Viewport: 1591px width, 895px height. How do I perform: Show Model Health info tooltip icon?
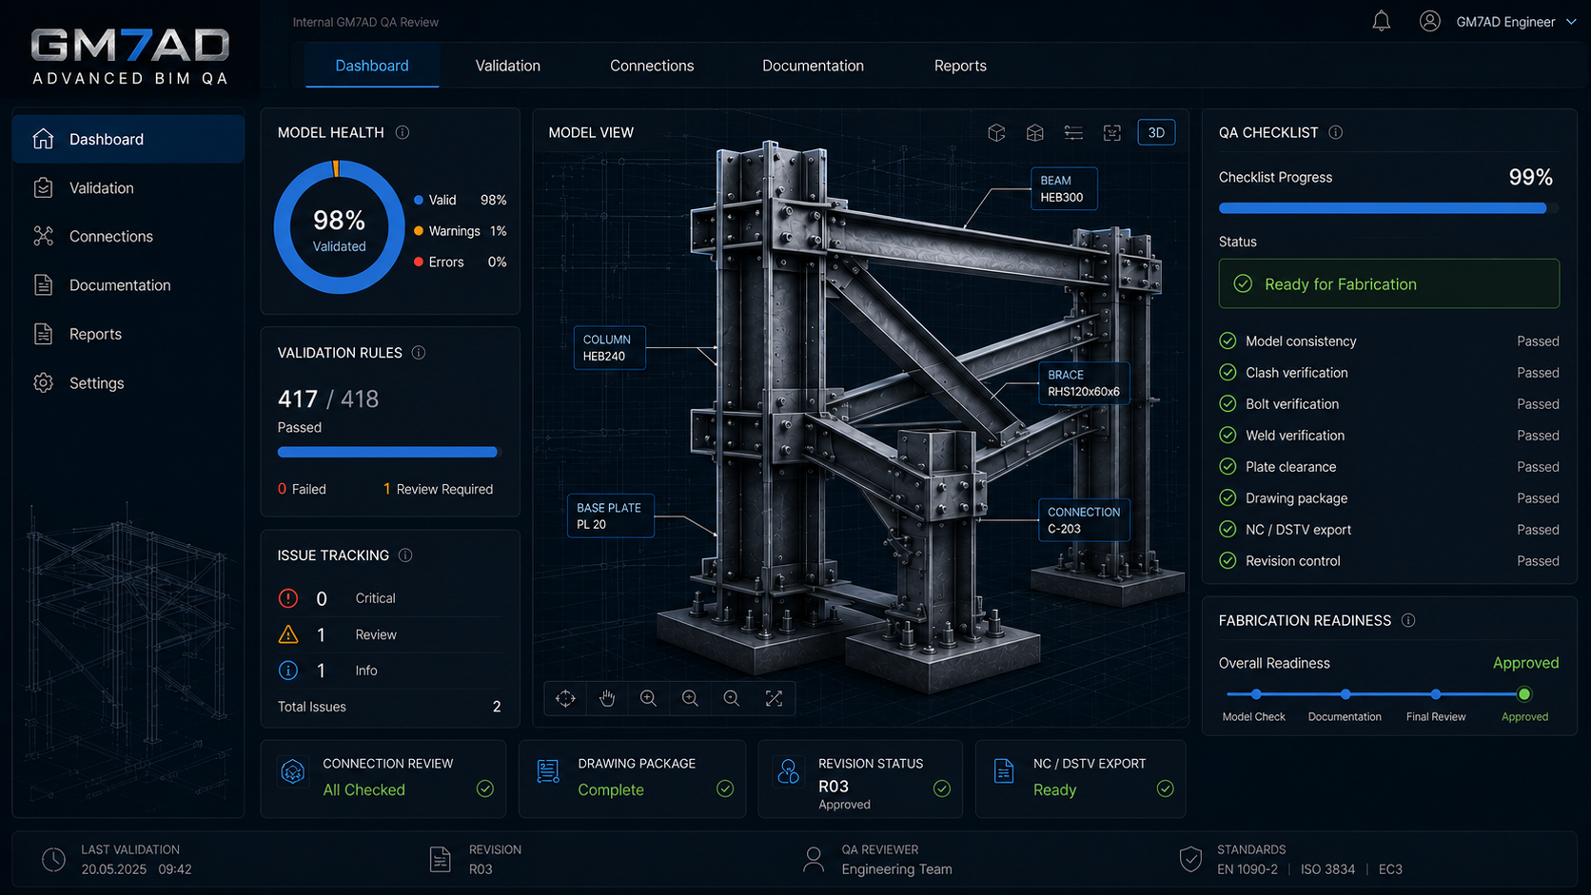click(x=403, y=132)
